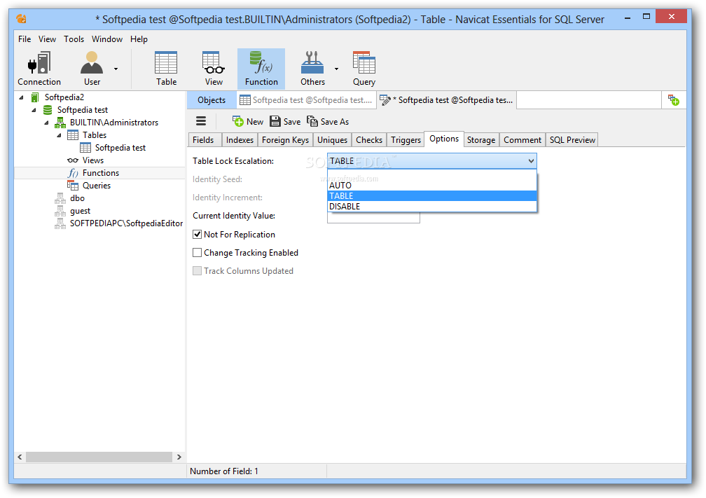
Task: Collapse the Tables tree node
Action: (59, 135)
